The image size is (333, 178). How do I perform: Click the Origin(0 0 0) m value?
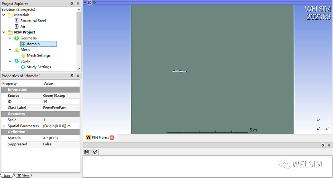coord(61,126)
